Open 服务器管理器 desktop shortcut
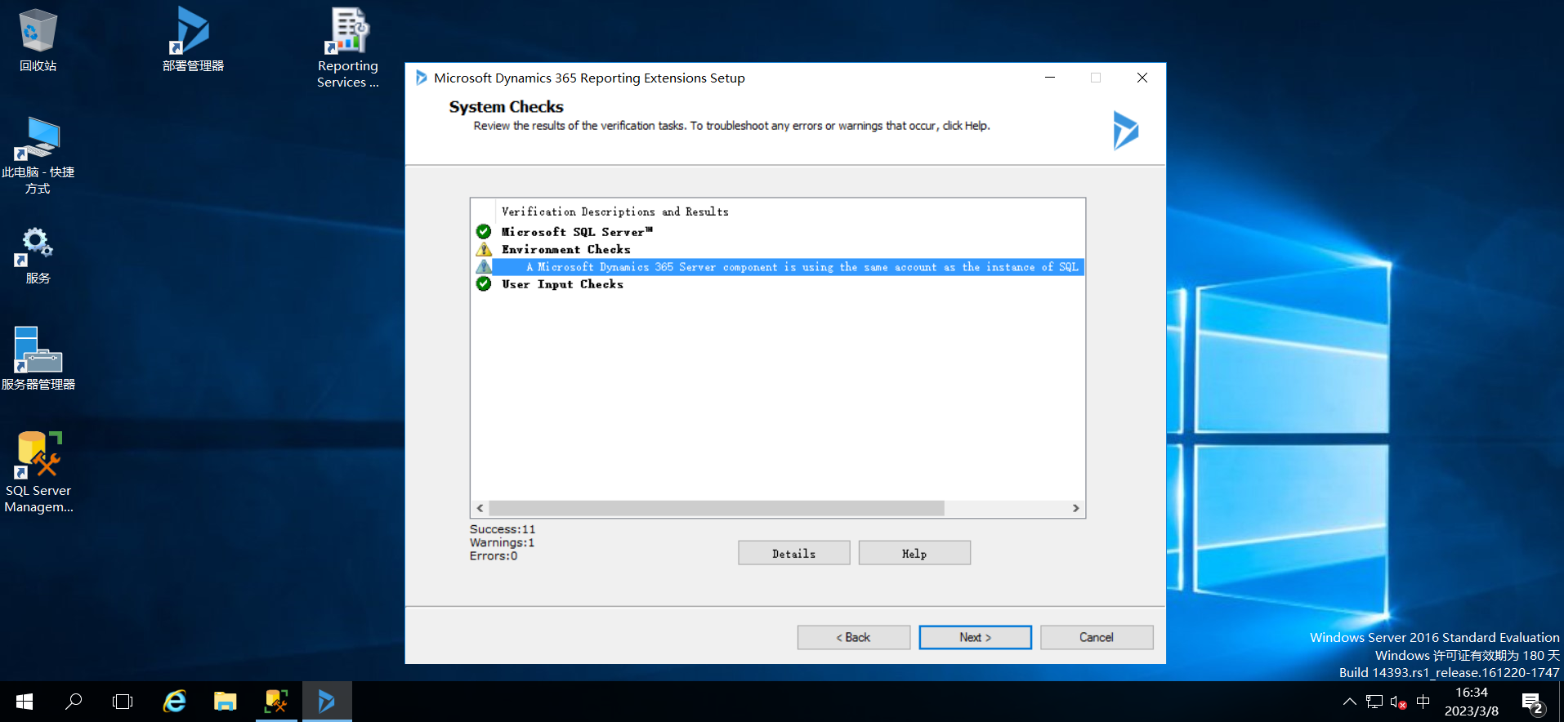Image resolution: width=1564 pixels, height=722 pixels. 38,358
